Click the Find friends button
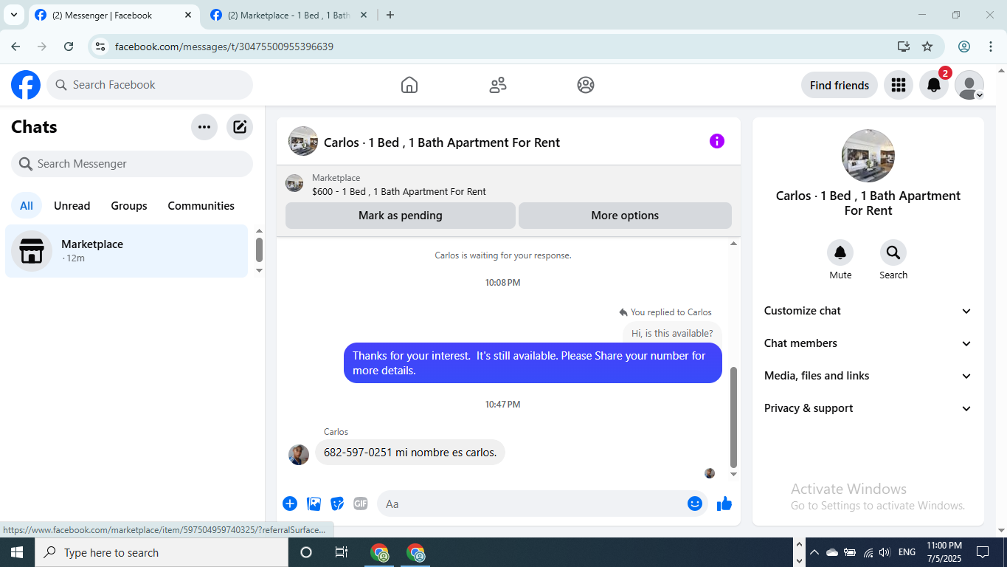Image resolution: width=1007 pixels, height=567 pixels. 840,85
